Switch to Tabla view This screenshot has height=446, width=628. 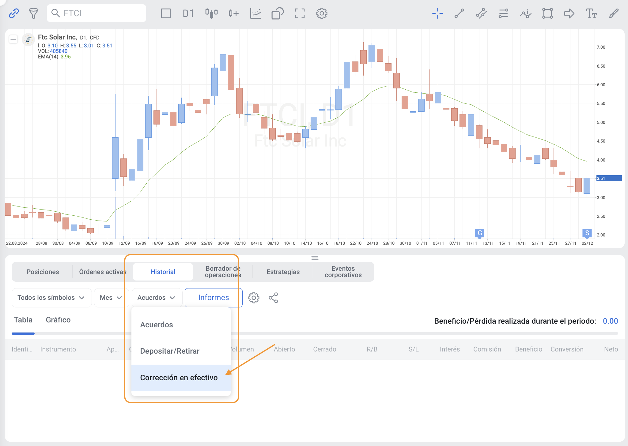(x=23, y=320)
